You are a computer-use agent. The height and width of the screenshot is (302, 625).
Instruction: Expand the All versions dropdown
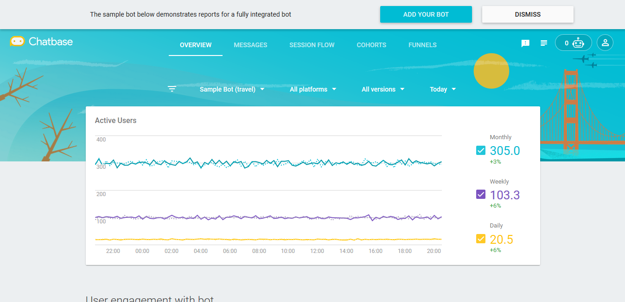click(383, 89)
